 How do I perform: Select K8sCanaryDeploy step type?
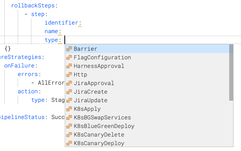(147, 143)
